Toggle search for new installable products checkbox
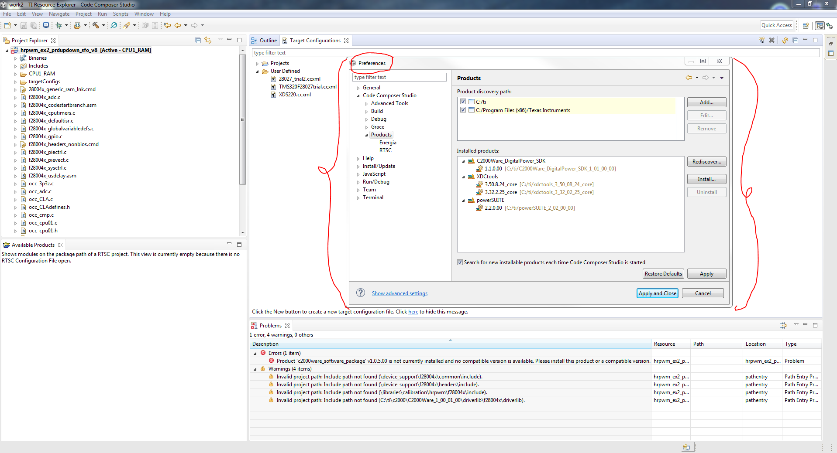Screen dimensions: 837x453 (x=460, y=262)
